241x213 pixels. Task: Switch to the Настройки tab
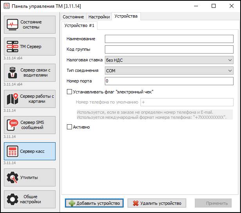click(99, 17)
